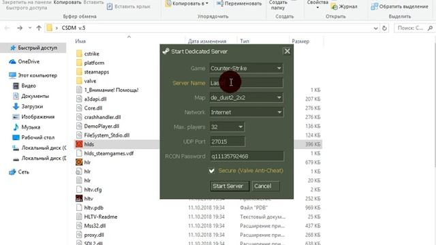Click Переименовать ribbon button

(x=239, y=3)
